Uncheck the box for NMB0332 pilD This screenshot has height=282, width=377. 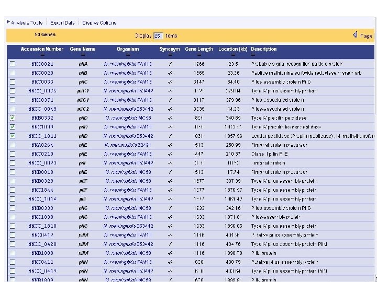12,118
